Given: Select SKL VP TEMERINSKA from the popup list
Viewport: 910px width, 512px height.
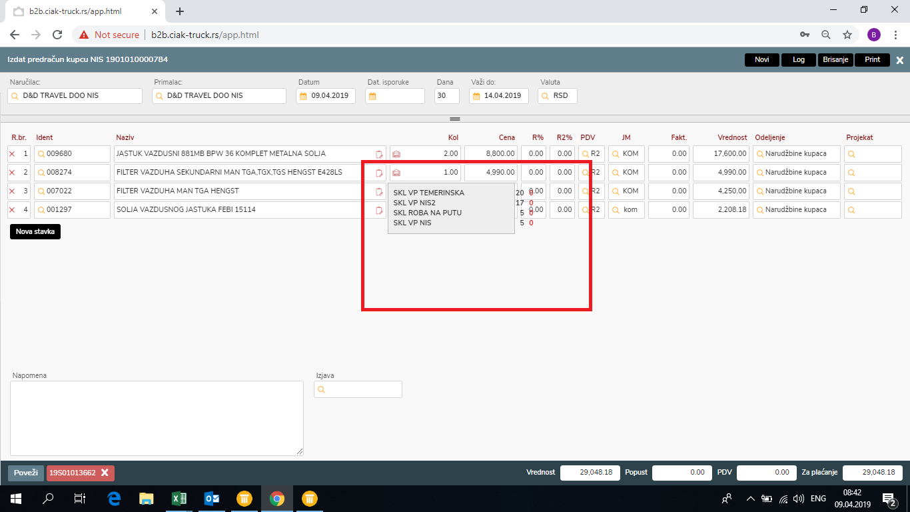Looking at the screenshot, I should click(x=428, y=193).
